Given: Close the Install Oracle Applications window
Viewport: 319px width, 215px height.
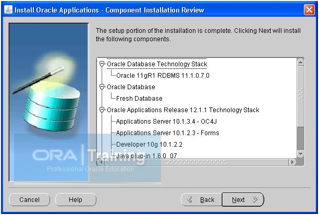Looking at the screenshot, I should click(x=309, y=10).
